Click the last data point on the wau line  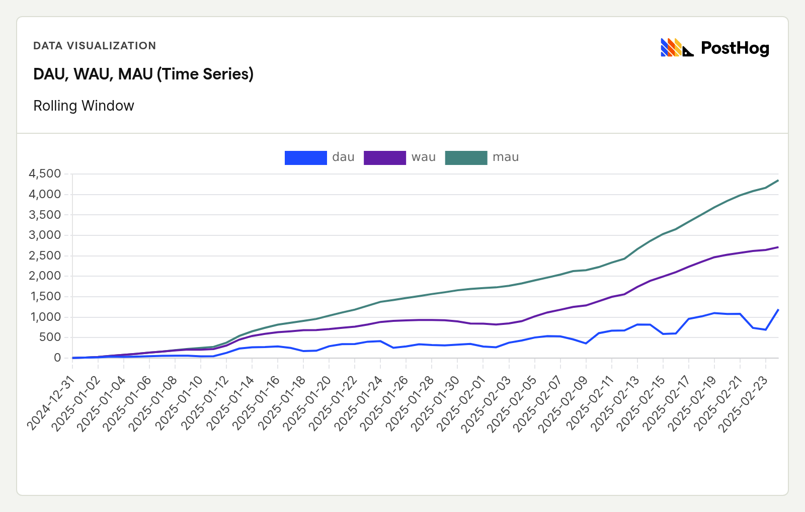pyautogui.click(x=778, y=247)
